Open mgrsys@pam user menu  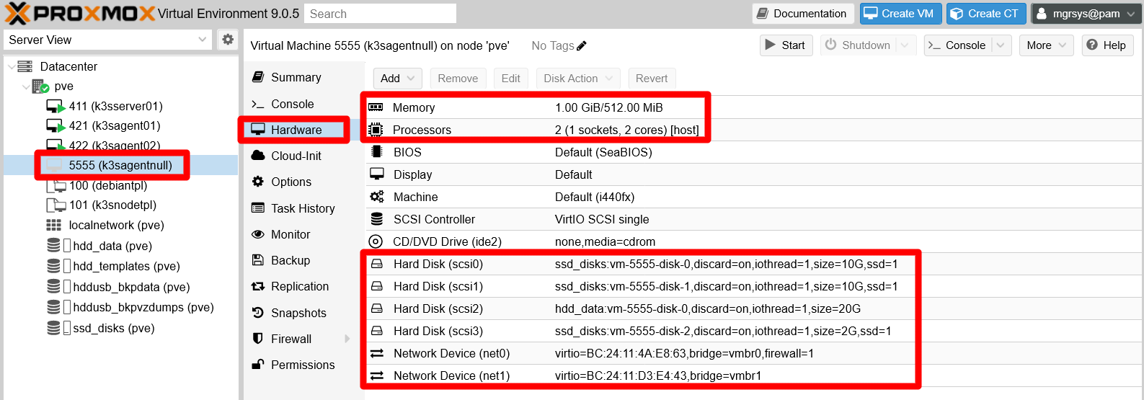[1086, 14]
